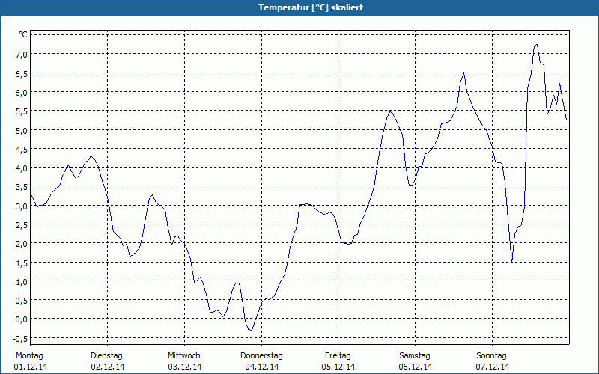Select the Donnerstag day label
This screenshot has width=599, height=374.
(261, 355)
